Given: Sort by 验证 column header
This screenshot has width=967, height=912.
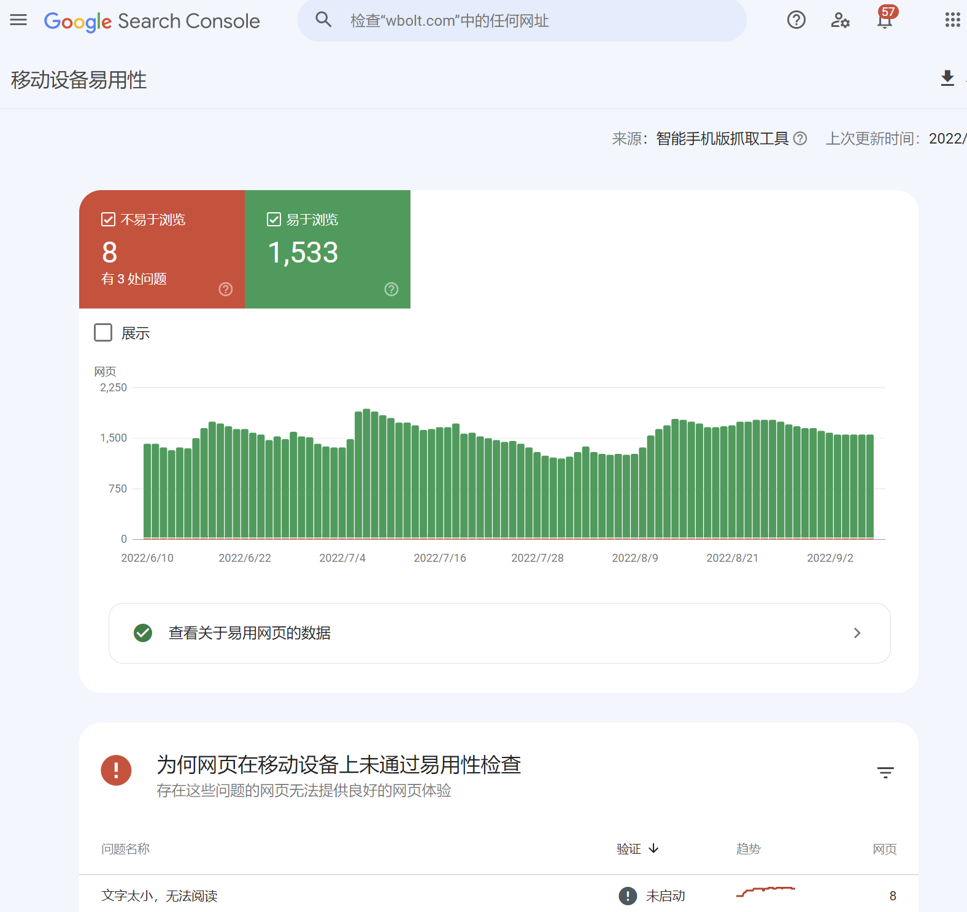Looking at the screenshot, I should pos(638,849).
